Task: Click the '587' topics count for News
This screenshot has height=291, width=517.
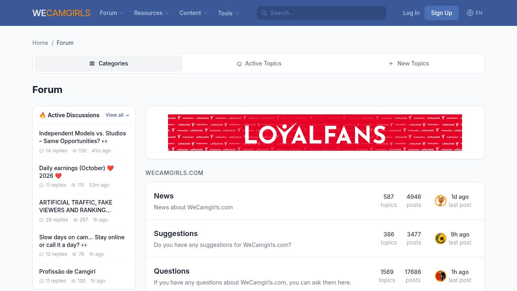Action: 389,197
